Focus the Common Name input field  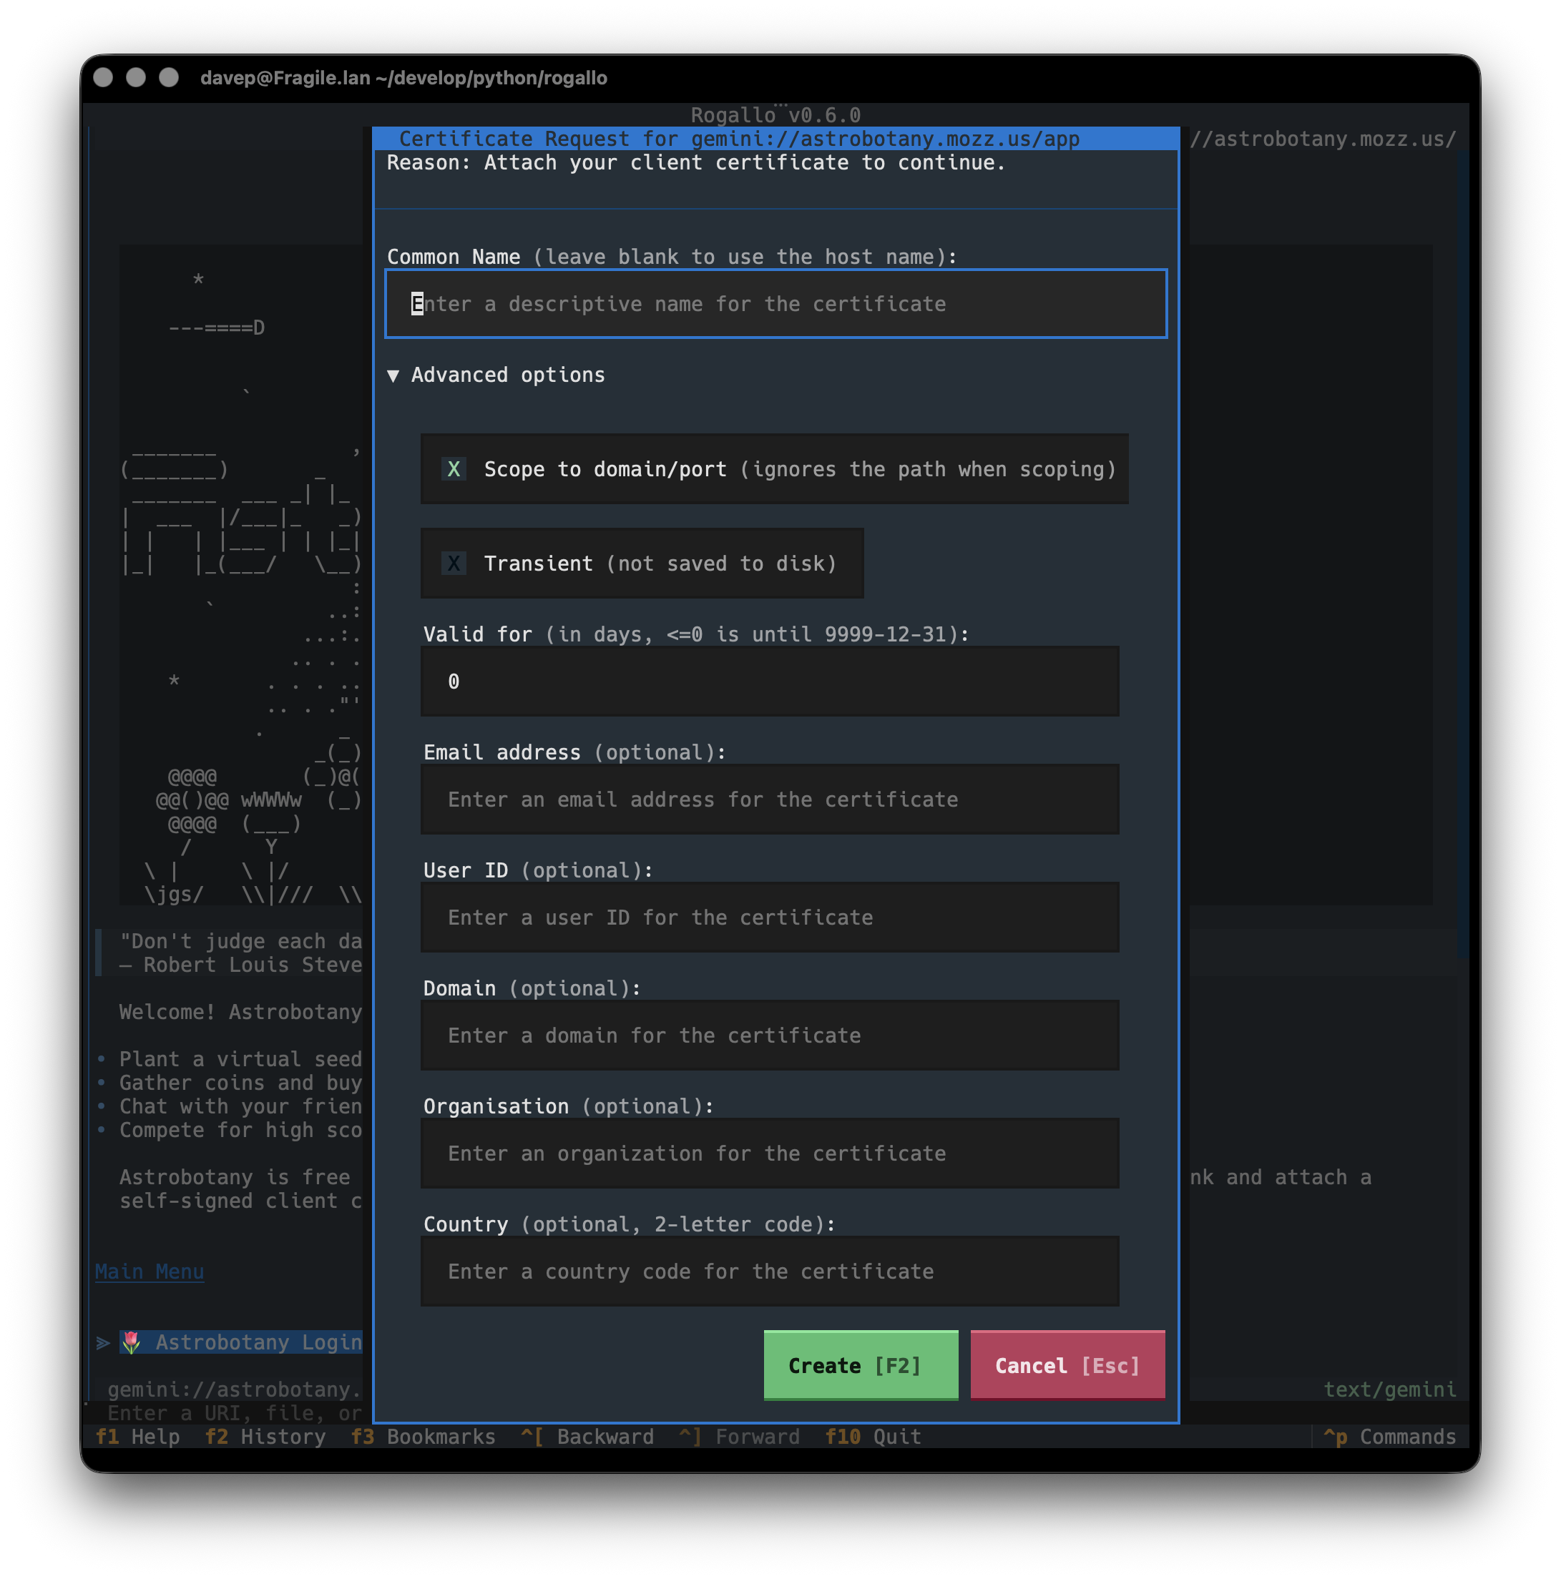776,304
